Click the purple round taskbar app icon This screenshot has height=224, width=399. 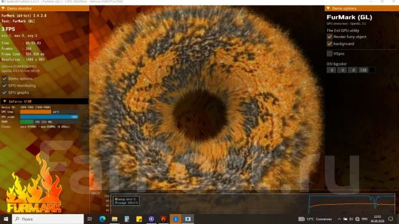[151, 219]
